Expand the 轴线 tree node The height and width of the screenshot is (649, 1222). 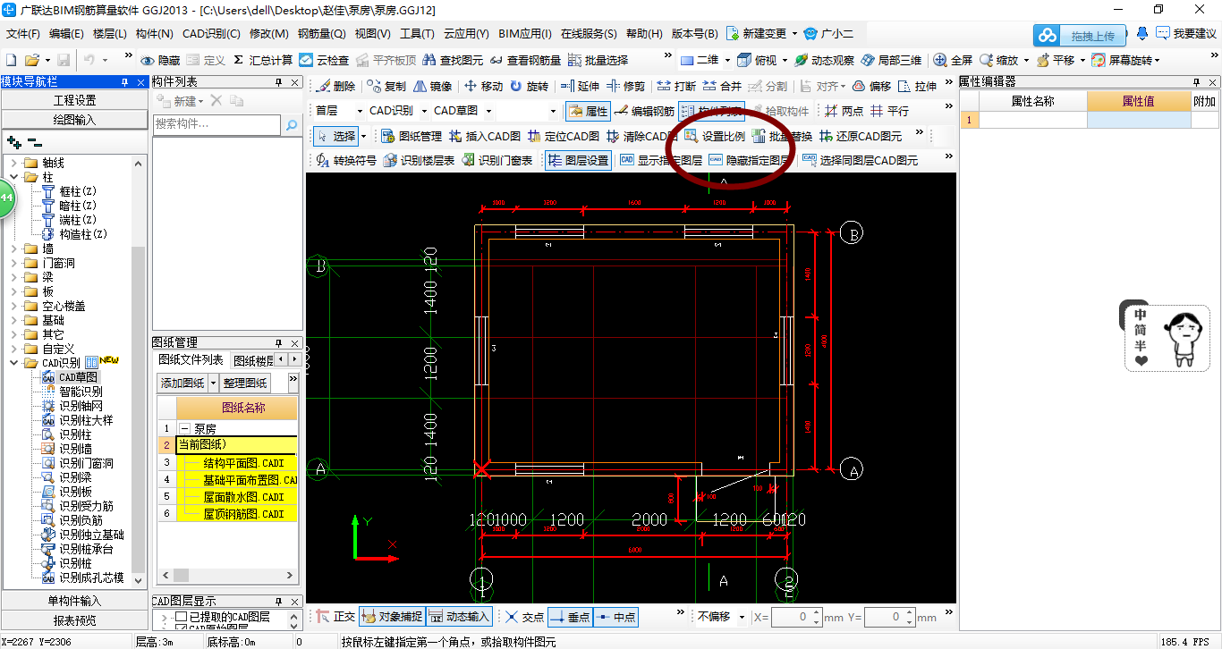click(x=15, y=163)
